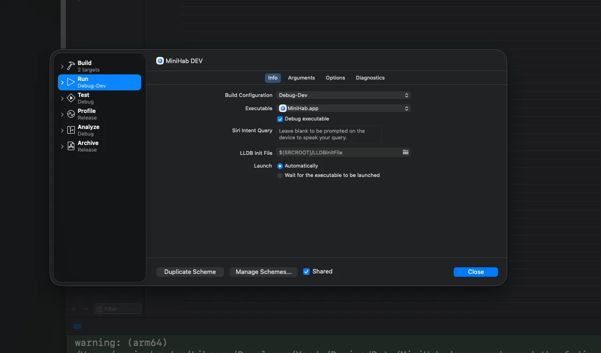
Task: Click the Run action icon
Action: pyautogui.click(x=71, y=82)
